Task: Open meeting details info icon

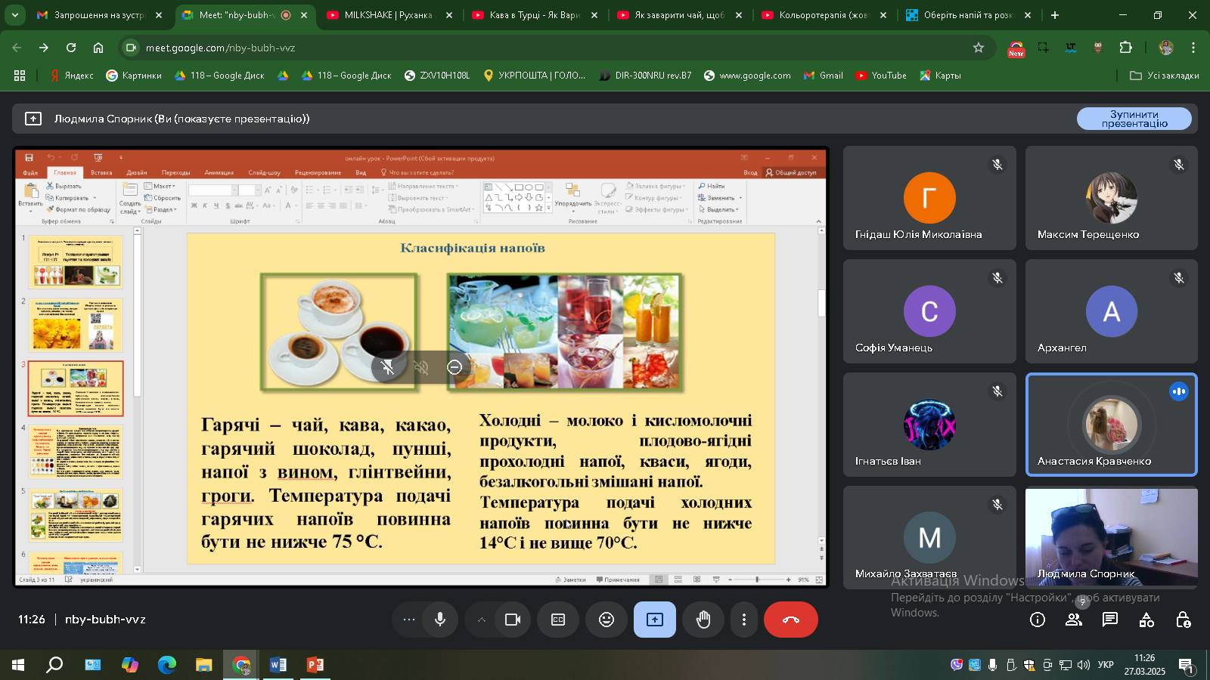Action: click(1038, 620)
